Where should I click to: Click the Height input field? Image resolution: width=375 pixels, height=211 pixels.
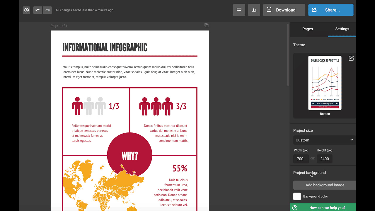pyautogui.click(x=324, y=159)
